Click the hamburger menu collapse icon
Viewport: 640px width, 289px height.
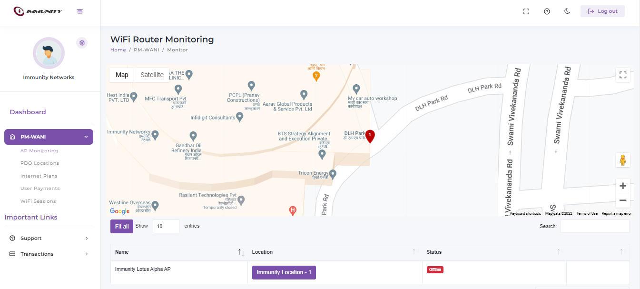[x=79, y=11]
